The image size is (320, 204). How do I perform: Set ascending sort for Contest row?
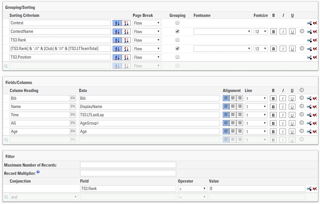[117, 23]
